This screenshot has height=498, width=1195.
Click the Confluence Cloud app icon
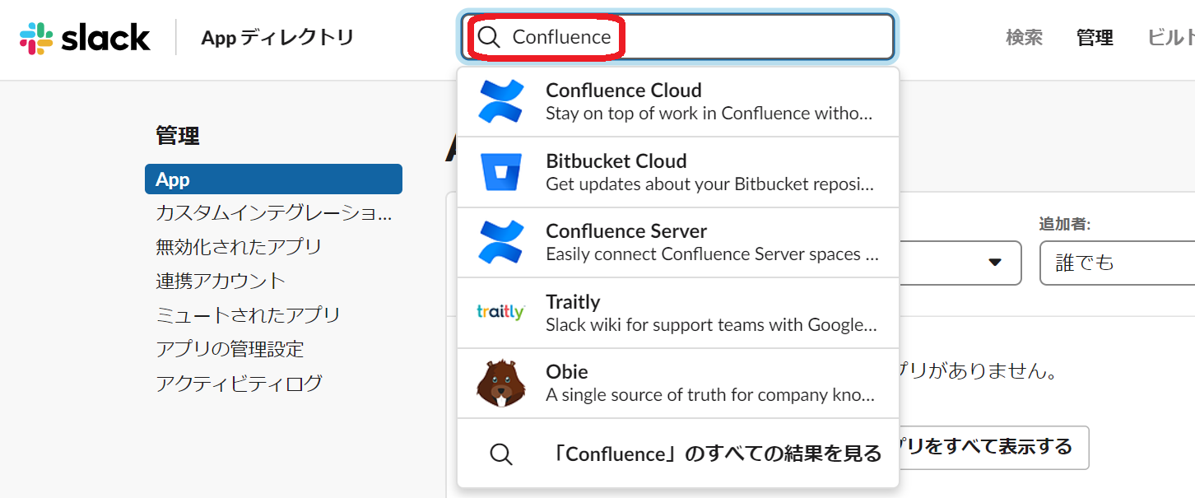(x=501, y=102)
